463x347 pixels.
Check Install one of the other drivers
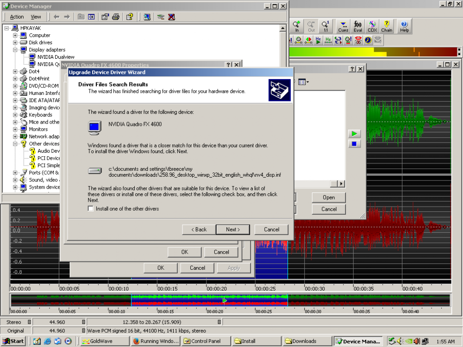pyautogui.click(x=91, y=209)
